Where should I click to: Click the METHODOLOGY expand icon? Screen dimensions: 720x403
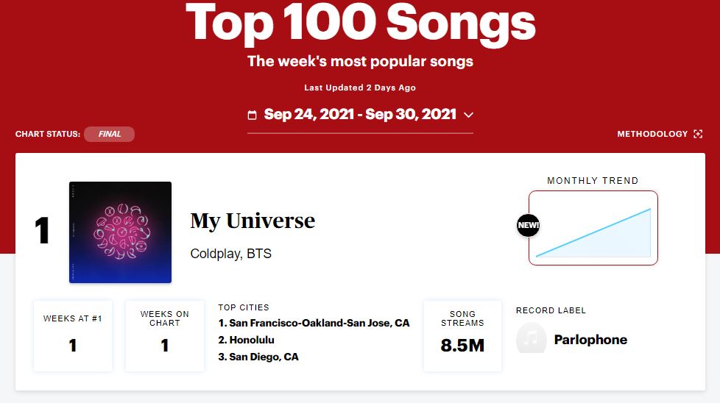click(x=698, y=134)
